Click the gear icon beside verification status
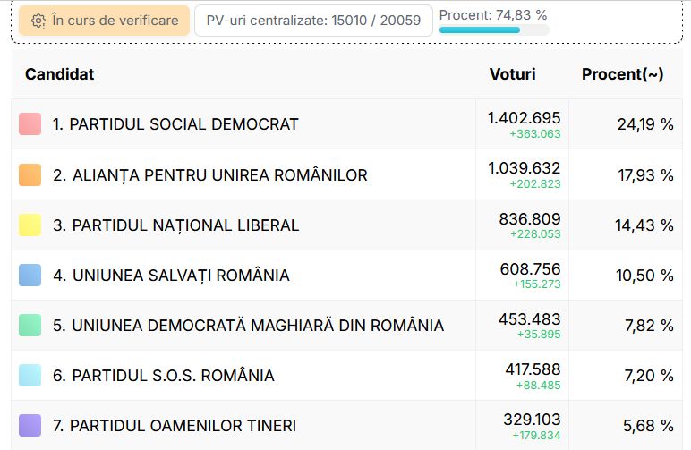691x450 pixels. coord(38,21)
